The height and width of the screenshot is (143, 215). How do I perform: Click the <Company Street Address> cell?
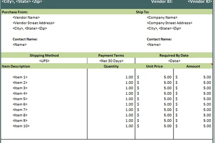pyautogui.click(x=169, y=23)
